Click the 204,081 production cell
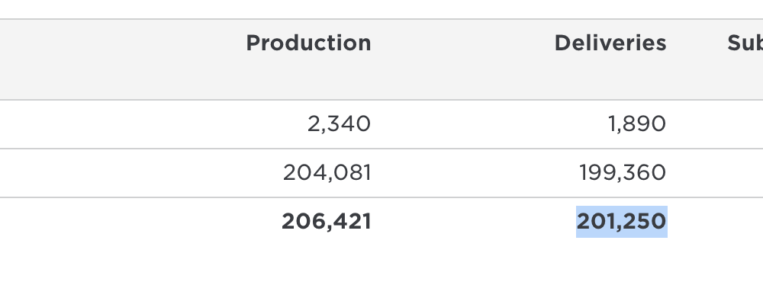Viewport: 763px width, 282px height. pos(327,172)
